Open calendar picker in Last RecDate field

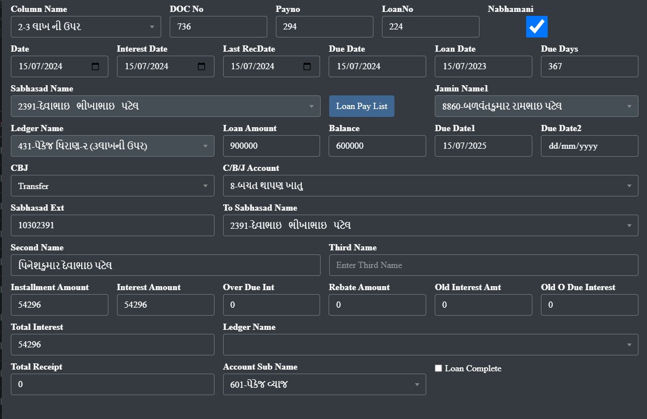coord(307,66)
